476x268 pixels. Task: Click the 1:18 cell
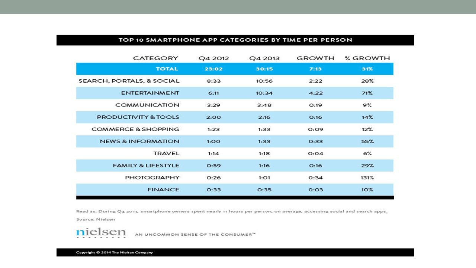[x=264, y=153]
